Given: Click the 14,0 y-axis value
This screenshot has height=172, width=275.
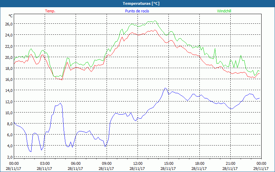Looking at the screenshot, I should click(x=9, y=90).
